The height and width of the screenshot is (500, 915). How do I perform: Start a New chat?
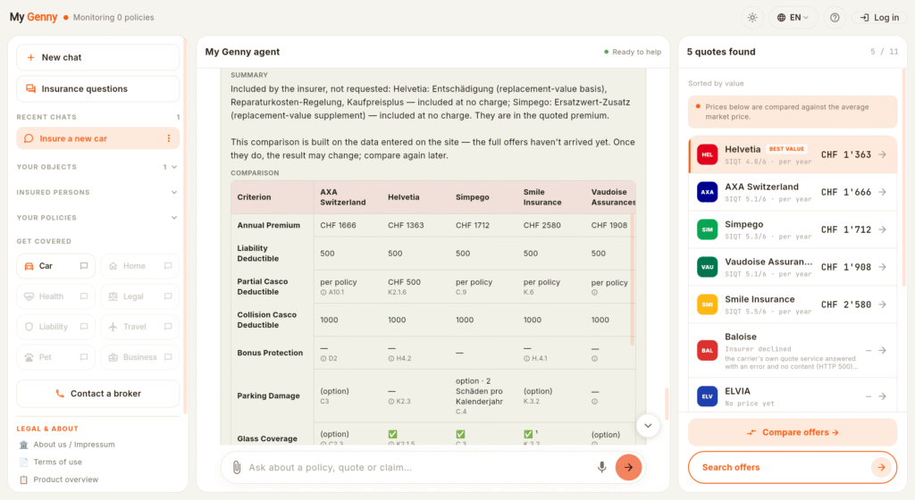coord(98,58)
